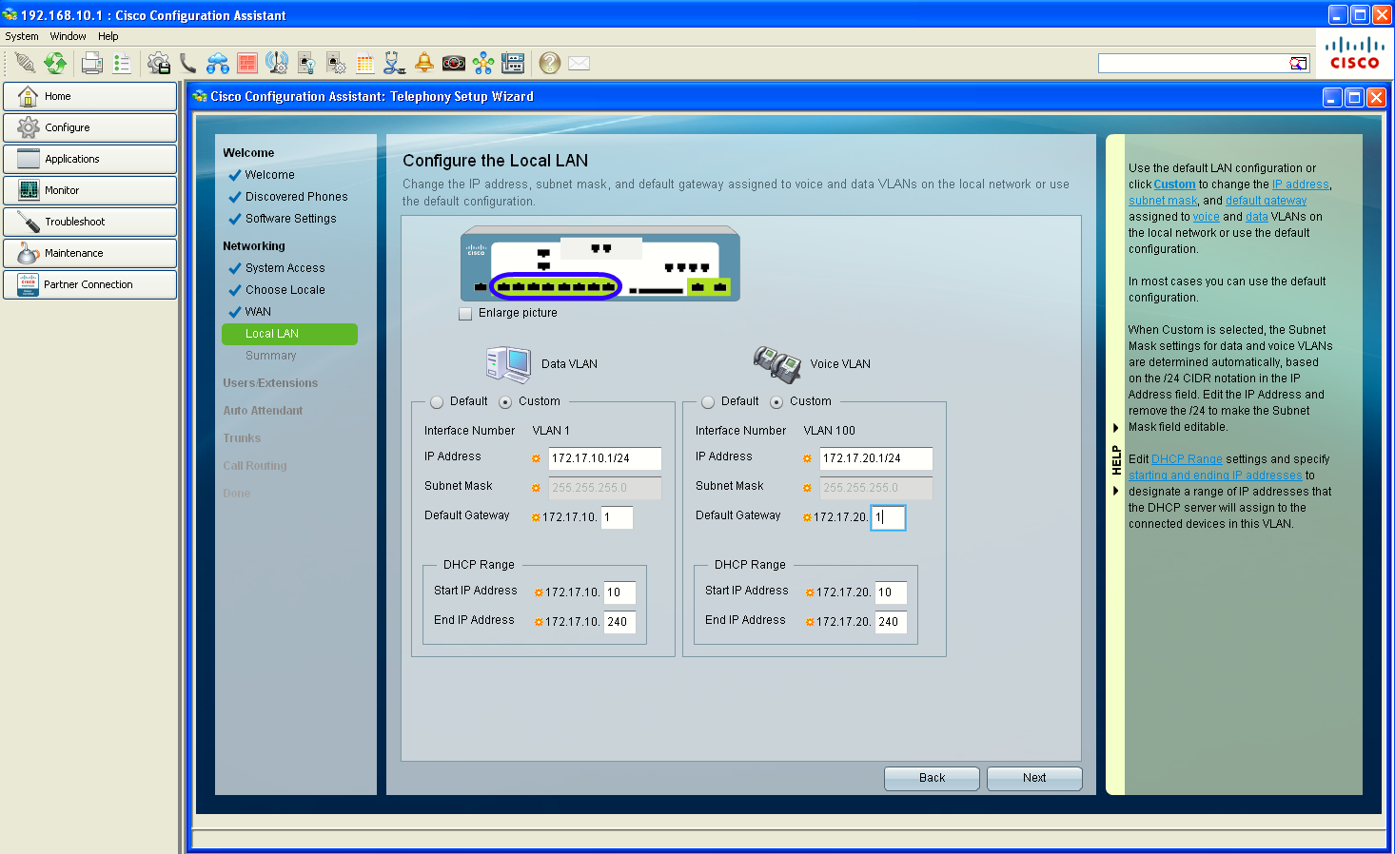Open the Configure sidebar section
1395x854 pixels.
(90, 127)
